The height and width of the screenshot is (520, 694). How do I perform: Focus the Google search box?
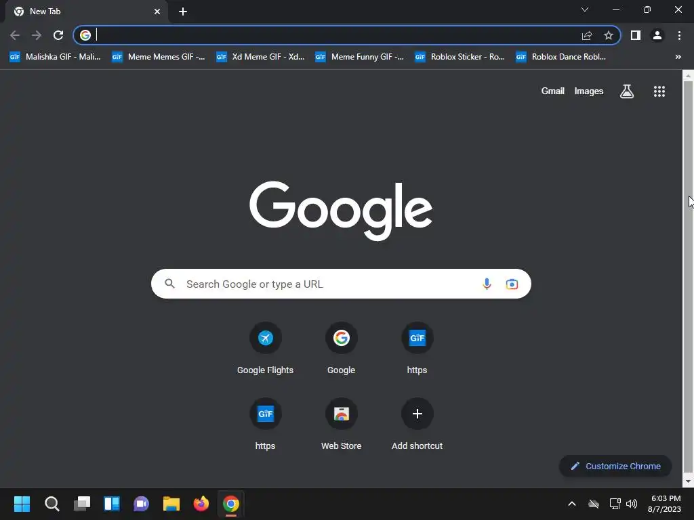[x=341, y=284]
